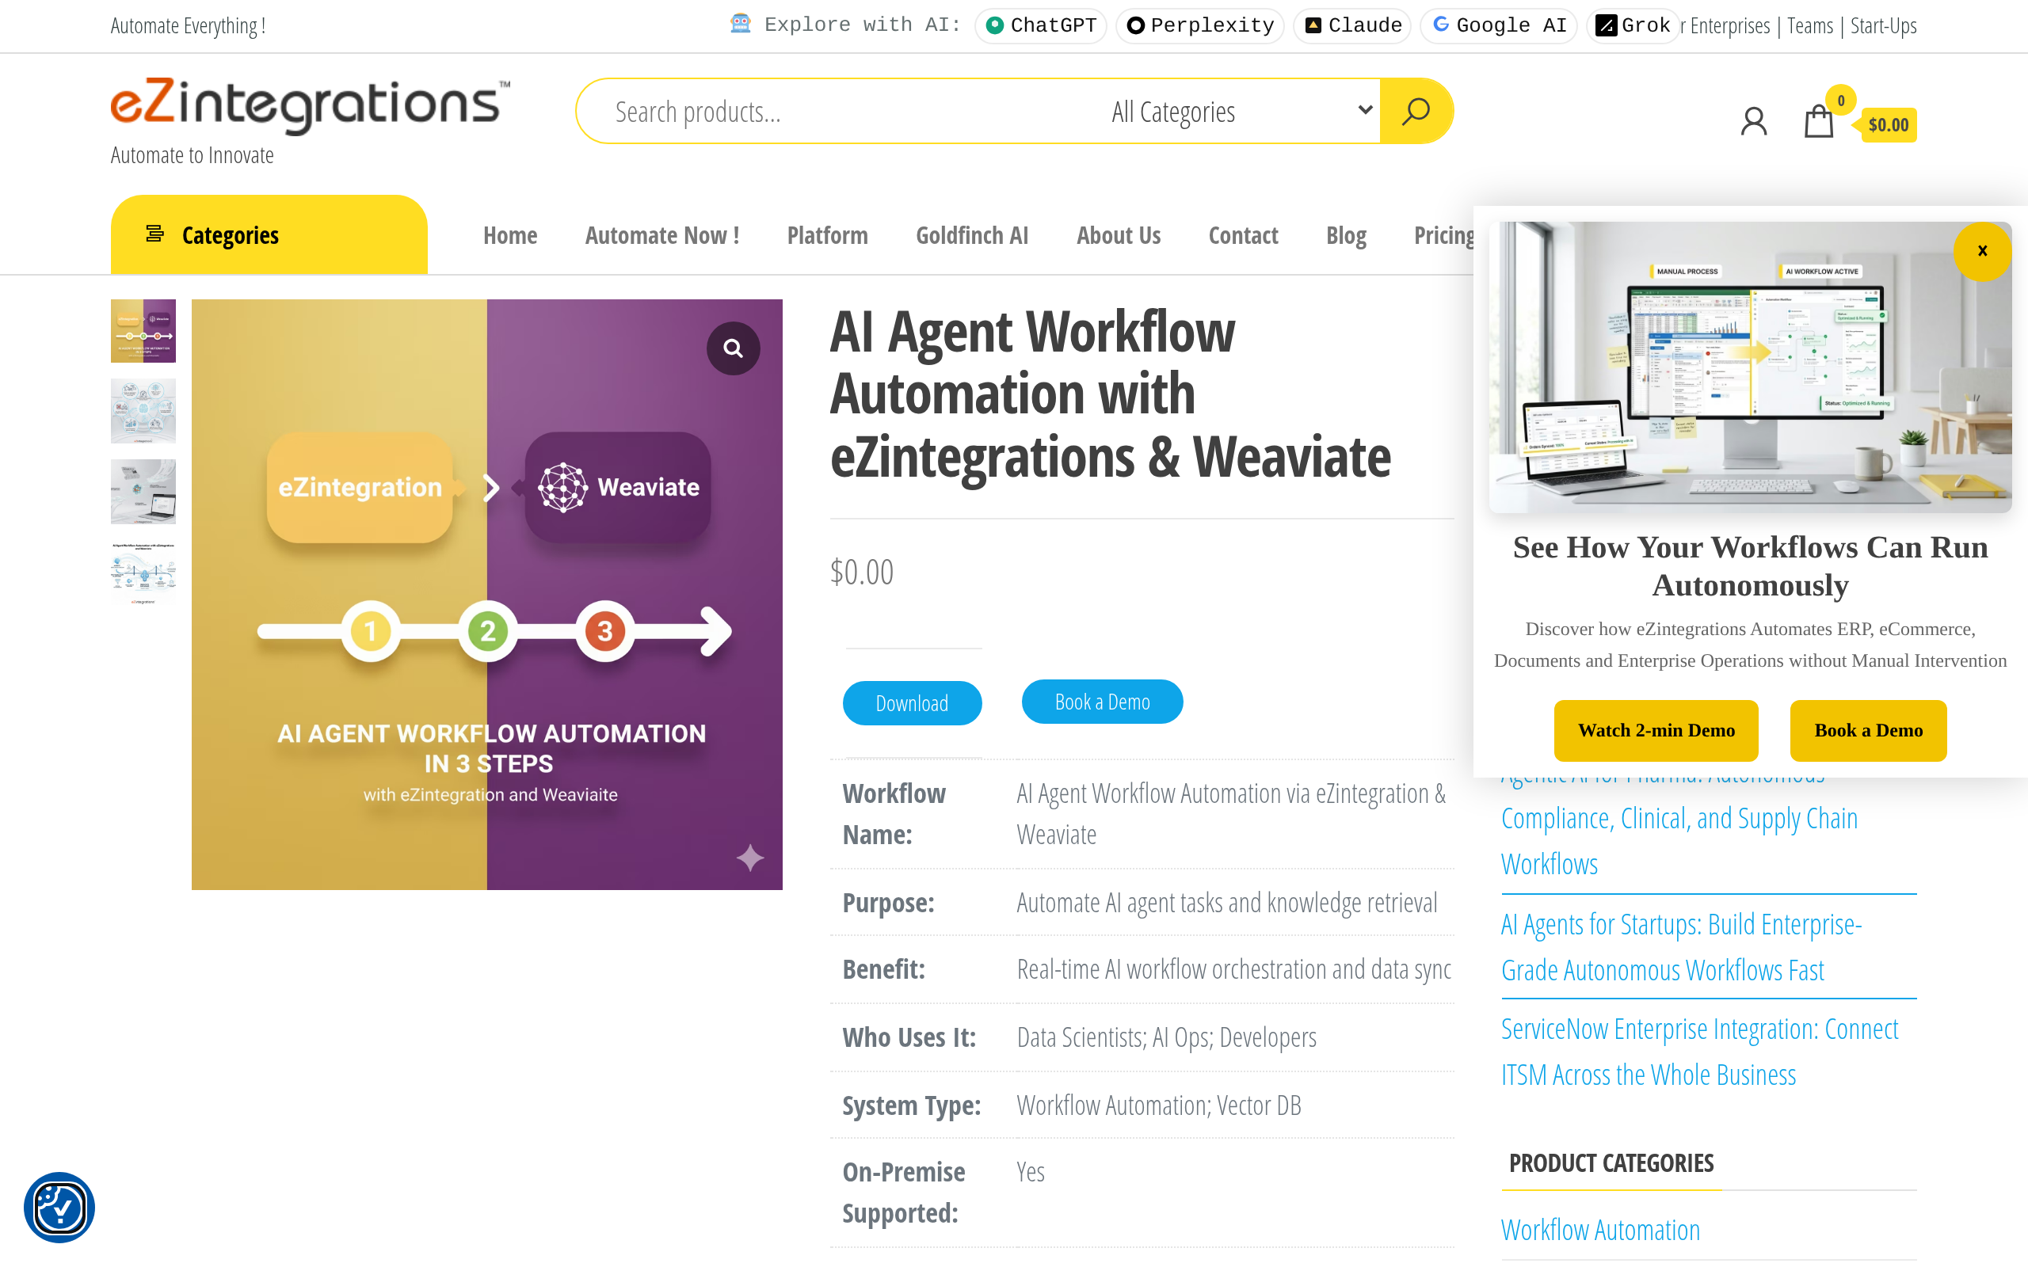Open the Blog menu item

pyautogui.click(x=1346, y=235)
